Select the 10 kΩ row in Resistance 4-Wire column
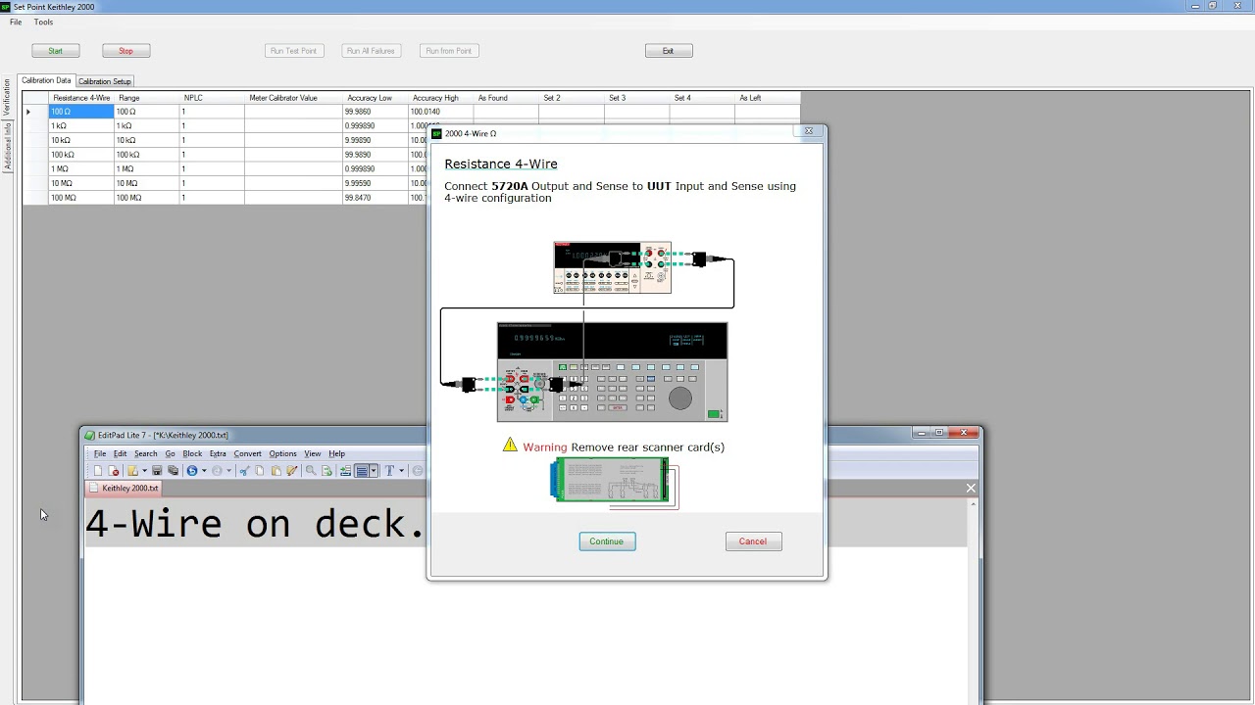 click(x=81, y=140)
